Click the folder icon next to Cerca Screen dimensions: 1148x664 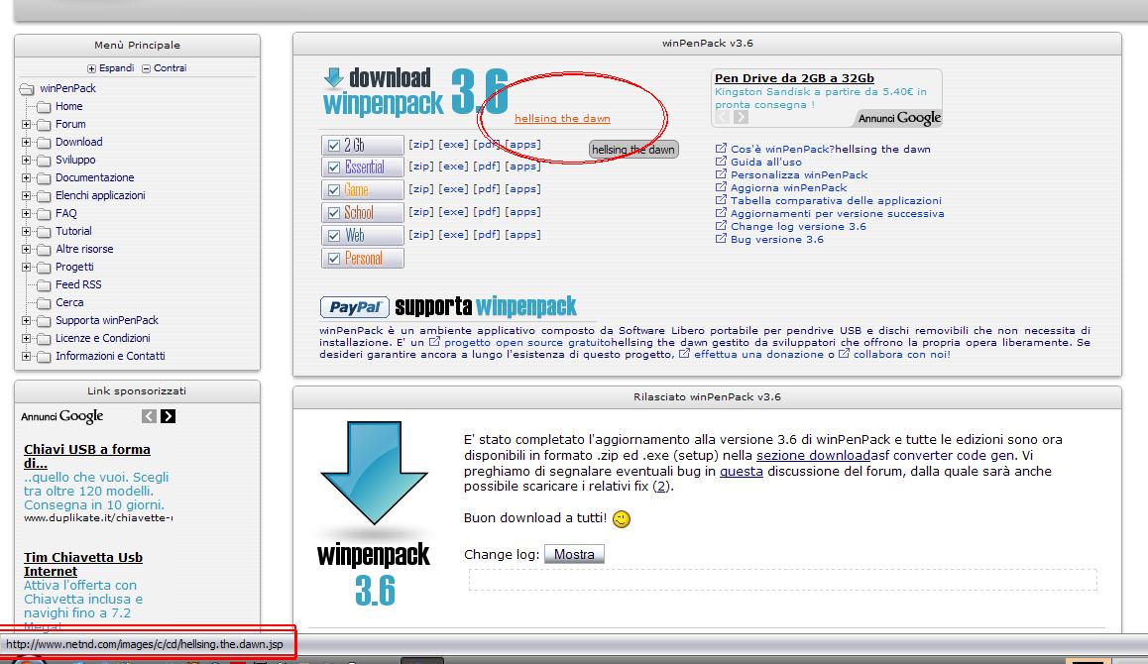[44, 303]
